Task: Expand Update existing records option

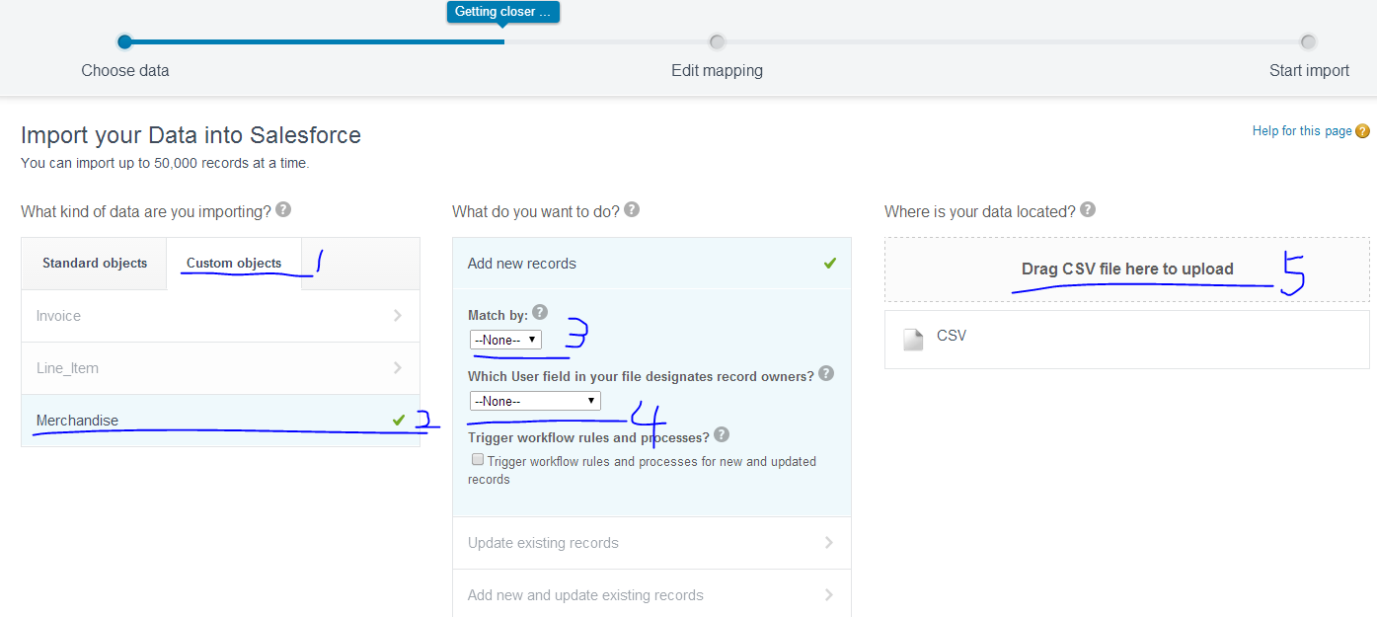Action: click(651, 543)
